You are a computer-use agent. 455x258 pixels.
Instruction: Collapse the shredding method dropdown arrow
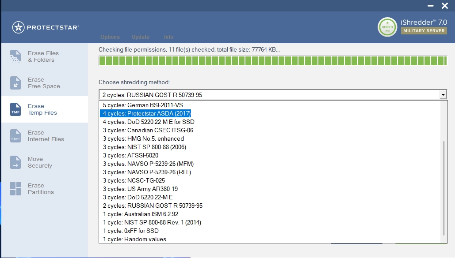coord(443,95)
